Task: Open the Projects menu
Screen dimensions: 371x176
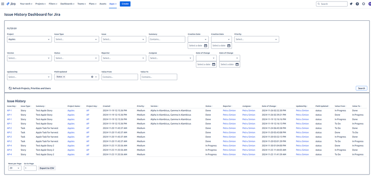Action: 41,4
